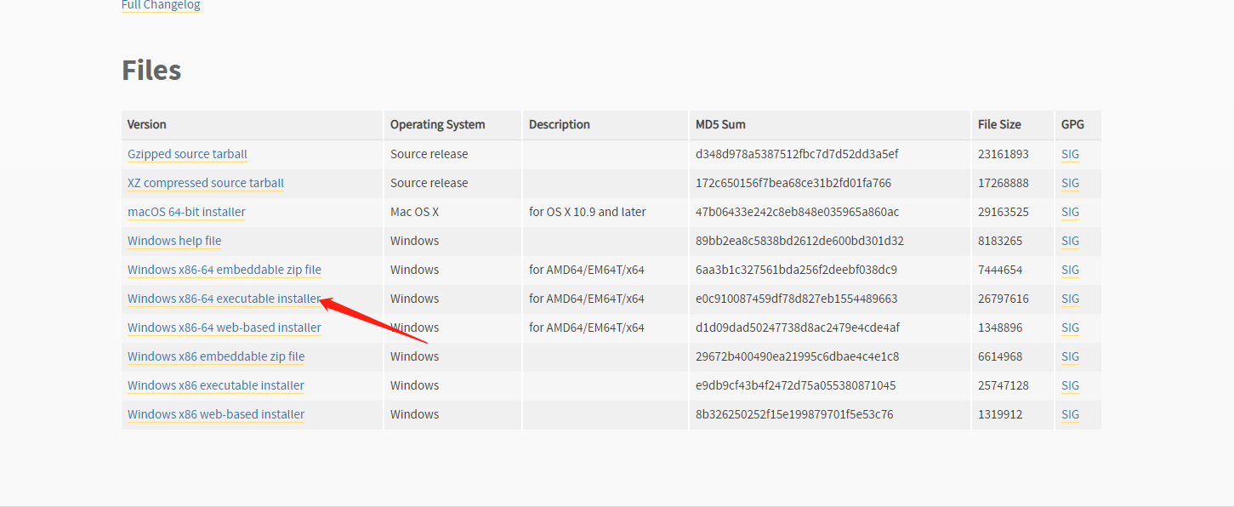Screen dimensions: 1234x507
Task: Click the MD5 Sum column header
Action: tap(720, 124)
